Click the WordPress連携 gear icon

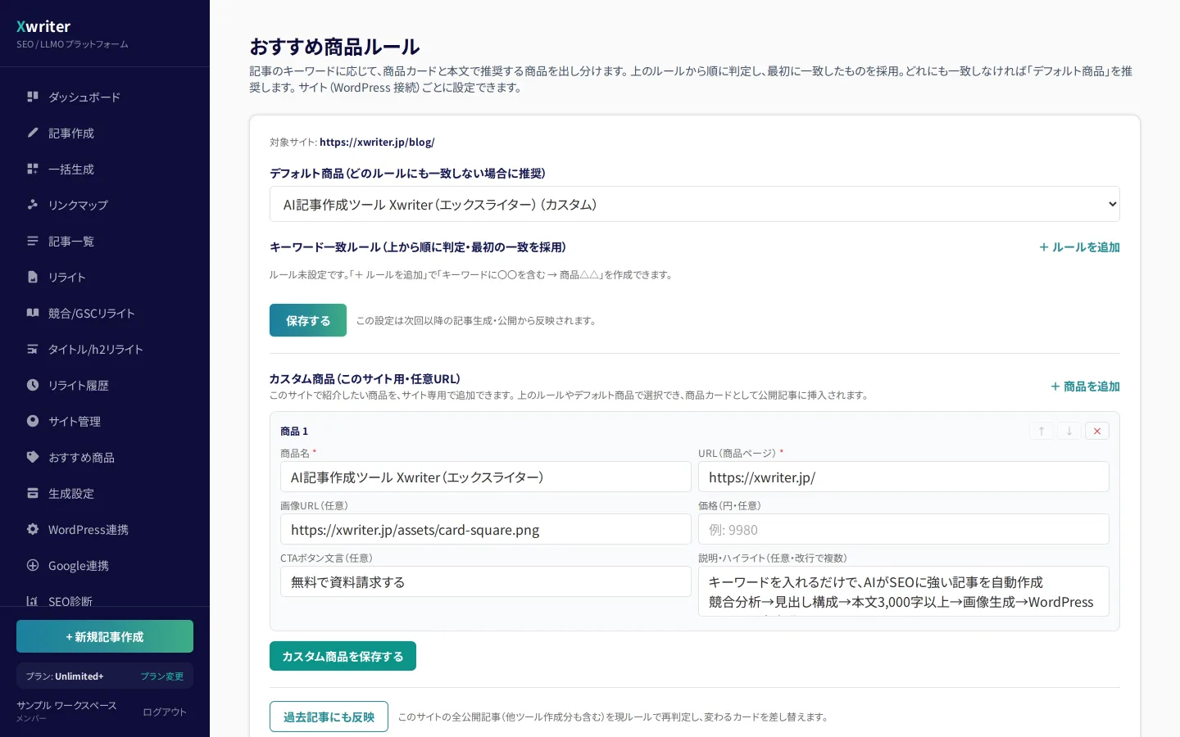coord(33,529)
